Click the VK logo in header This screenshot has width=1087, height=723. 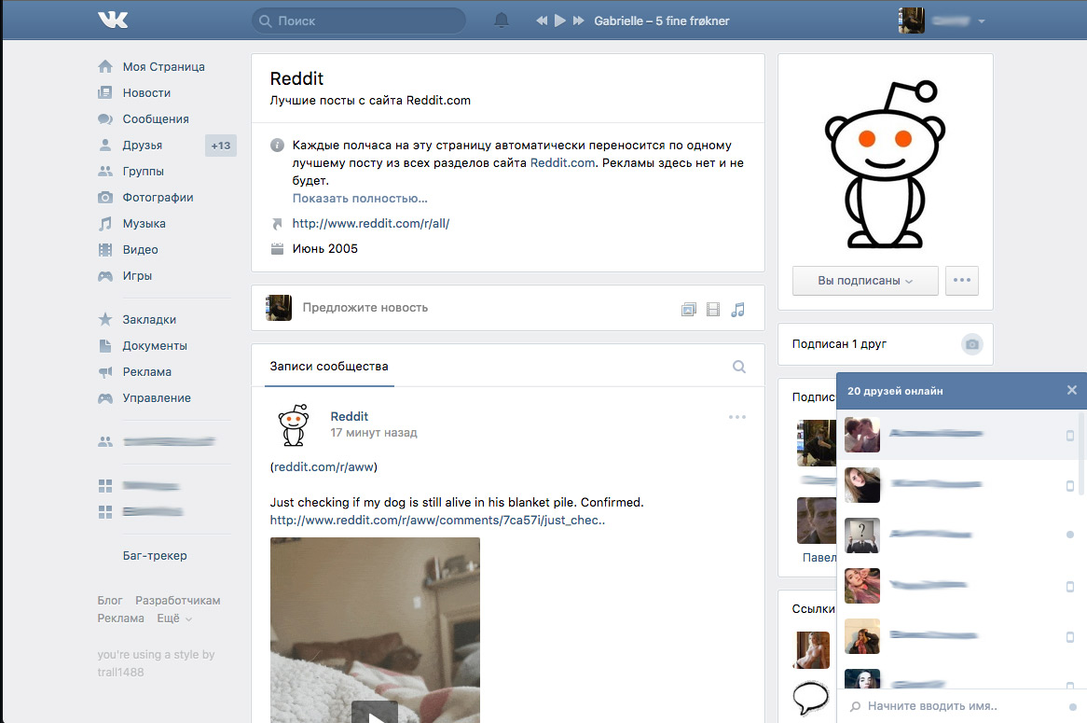click(113, 21)
